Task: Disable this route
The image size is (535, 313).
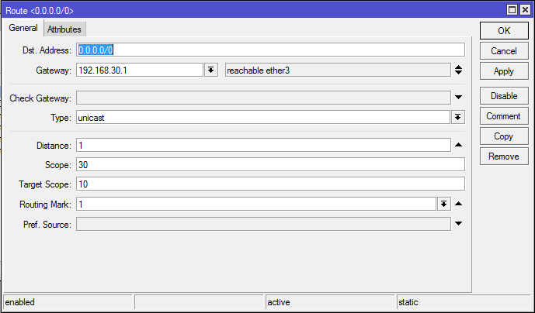Action: point(503,96)
